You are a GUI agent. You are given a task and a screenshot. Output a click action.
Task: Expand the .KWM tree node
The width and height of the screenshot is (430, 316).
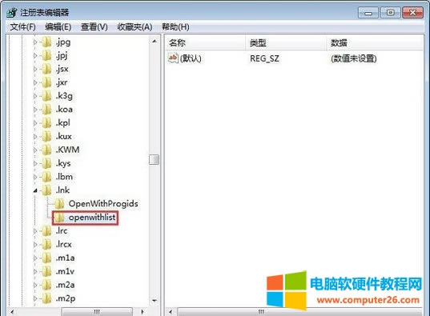pos(35,150)
